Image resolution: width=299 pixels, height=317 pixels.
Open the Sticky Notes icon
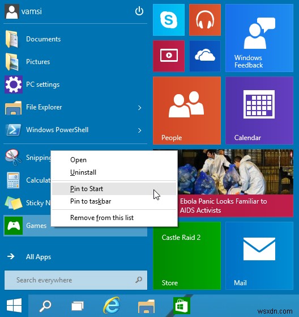click(x=14, y=203)
